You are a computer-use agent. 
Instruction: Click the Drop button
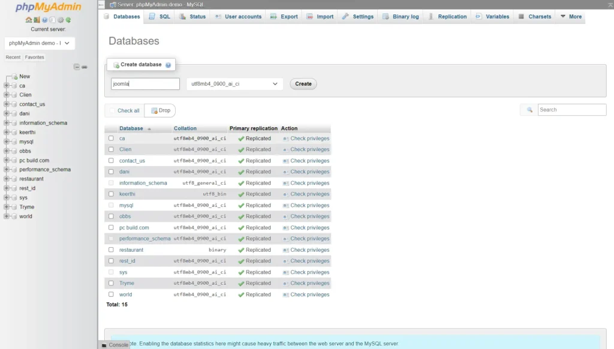click(160, 110)
